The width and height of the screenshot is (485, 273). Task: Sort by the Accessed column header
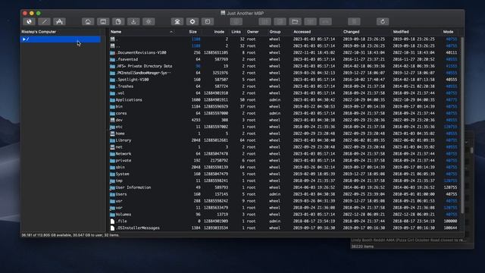[x=302, y=32]
